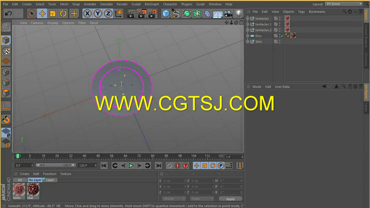Expand the tentacles.1 object
370x208 pixels.
point(247,24)
